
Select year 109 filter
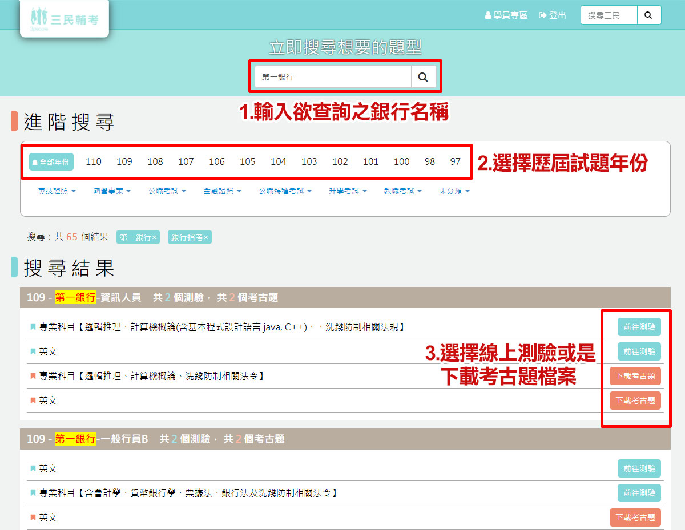coord(124,162)
